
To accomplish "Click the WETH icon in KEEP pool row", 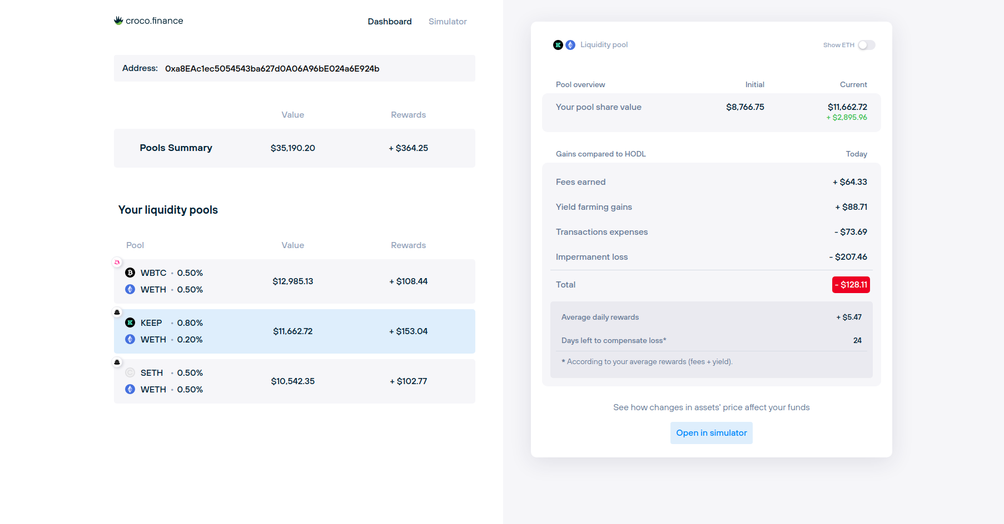I will pos(130,339).
